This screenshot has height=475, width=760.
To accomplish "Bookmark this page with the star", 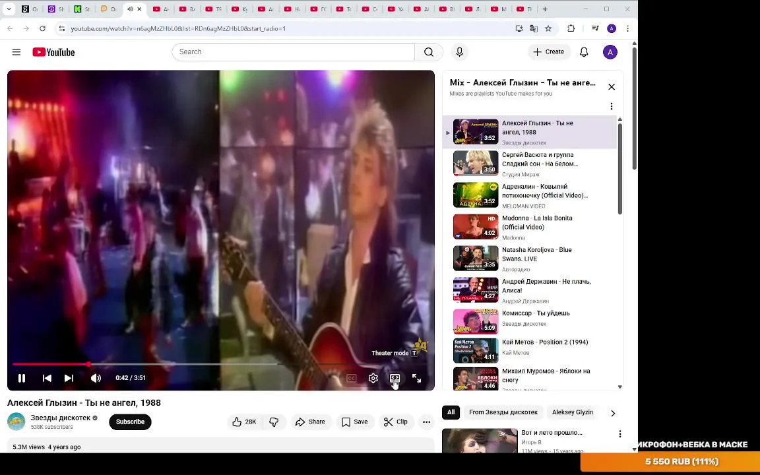I will click(548, 28).
